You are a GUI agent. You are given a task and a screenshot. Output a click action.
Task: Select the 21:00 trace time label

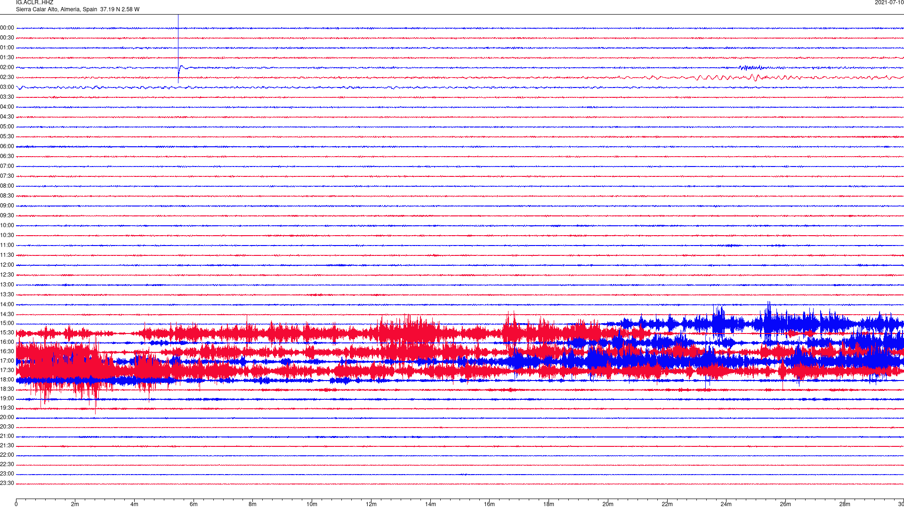tap(7, 437)
